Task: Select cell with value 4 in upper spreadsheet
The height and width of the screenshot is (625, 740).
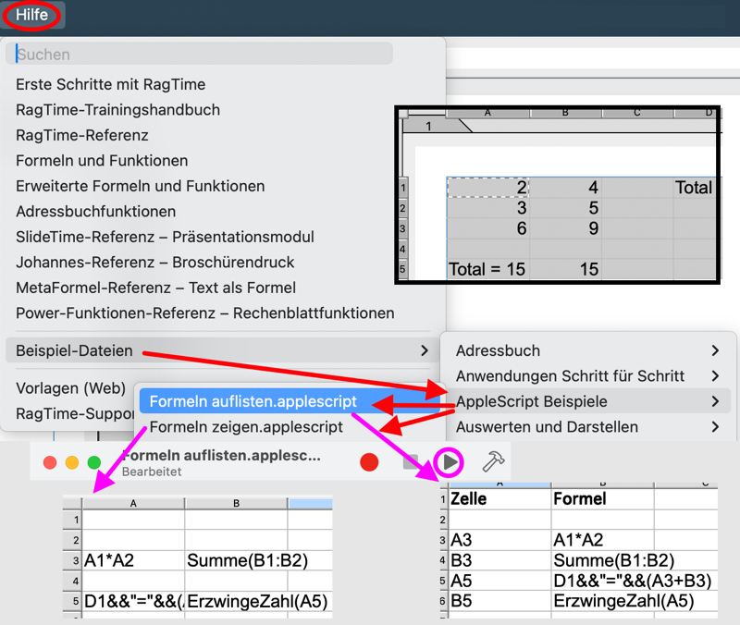Action: click(565, 188)
